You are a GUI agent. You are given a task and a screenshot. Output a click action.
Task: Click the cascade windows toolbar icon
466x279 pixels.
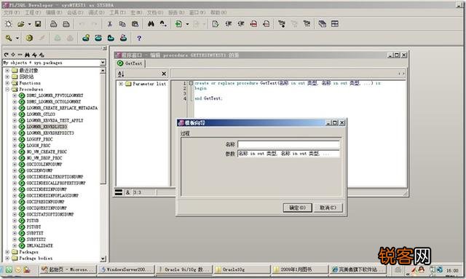pos(322,24)
